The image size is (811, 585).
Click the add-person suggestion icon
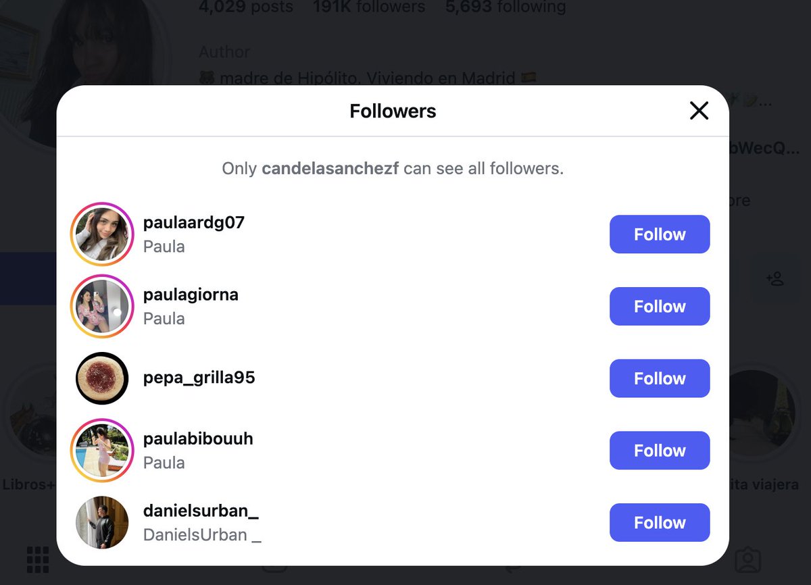click(x=775, y=278)
